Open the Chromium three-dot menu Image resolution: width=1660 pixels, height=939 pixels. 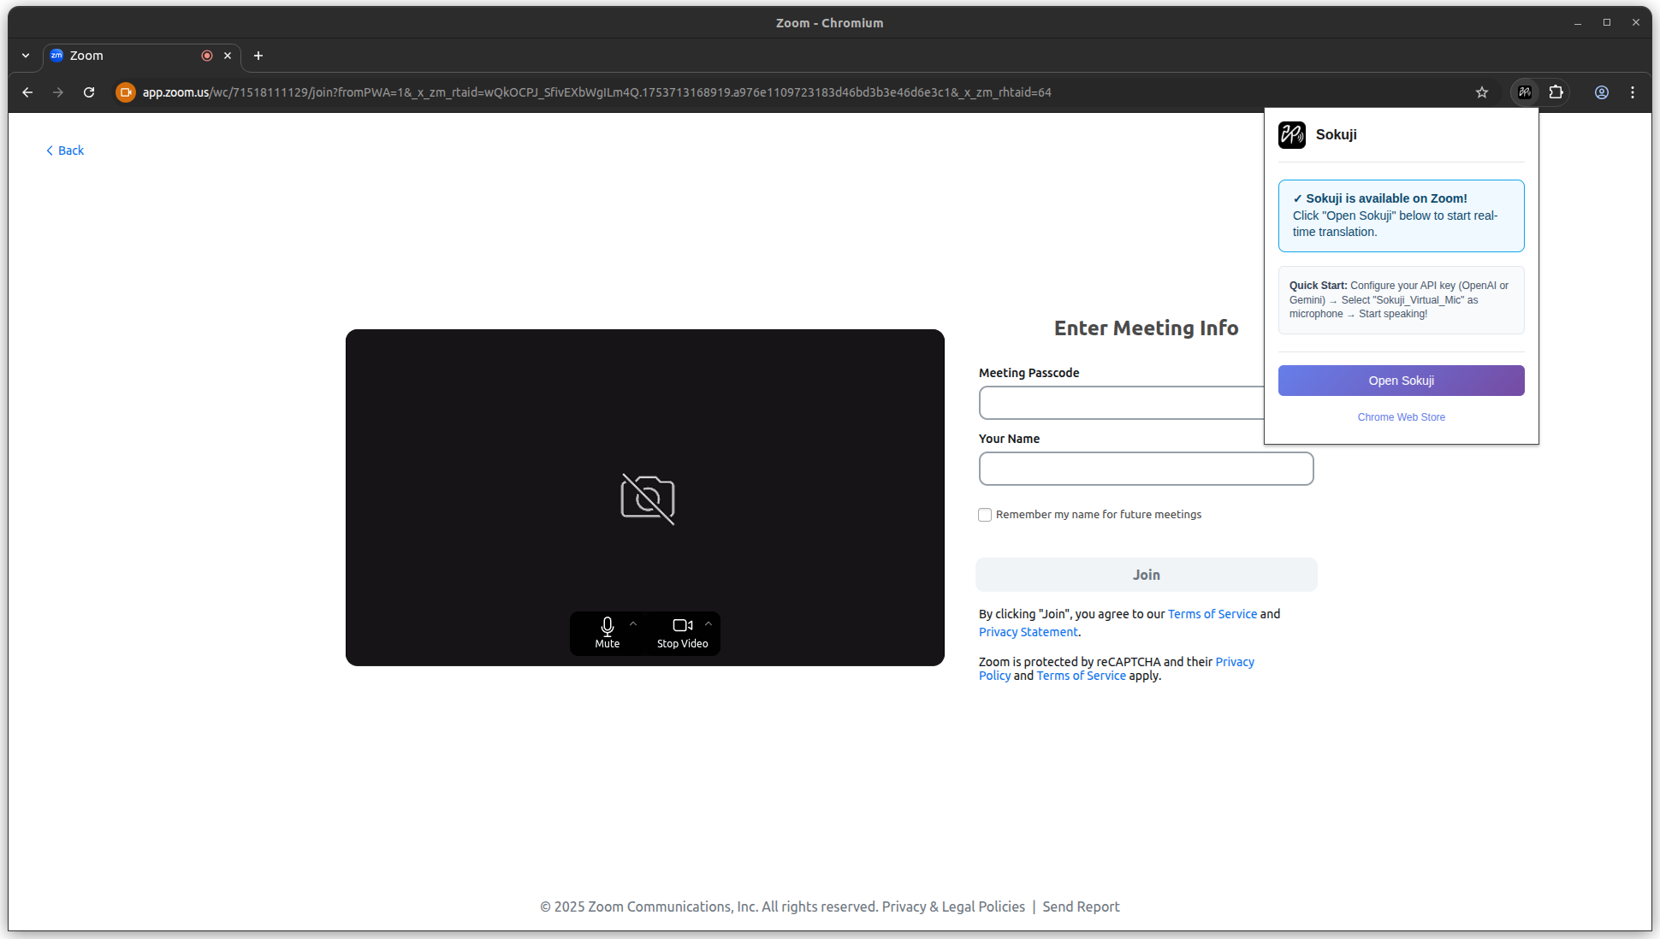(1633, 92)
